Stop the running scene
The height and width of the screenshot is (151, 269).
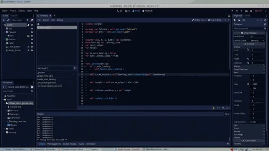(241, 11)
